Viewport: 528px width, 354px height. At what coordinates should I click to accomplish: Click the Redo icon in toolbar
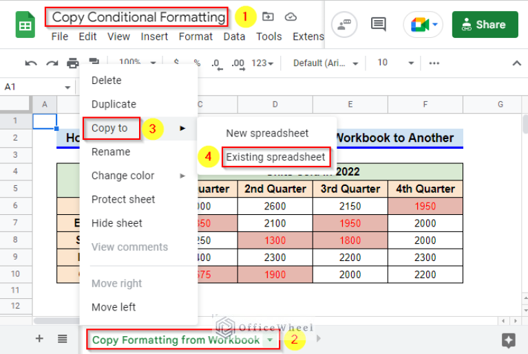pos(52,63)
